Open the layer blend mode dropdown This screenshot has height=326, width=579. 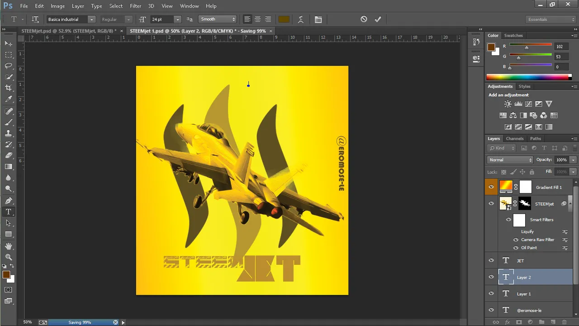pyautogui.click(x=510, y=160)
